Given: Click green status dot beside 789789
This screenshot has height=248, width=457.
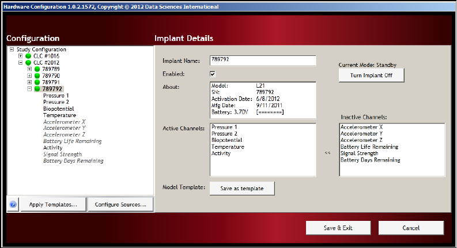Looking at the screenshot, I should [37, 69].
